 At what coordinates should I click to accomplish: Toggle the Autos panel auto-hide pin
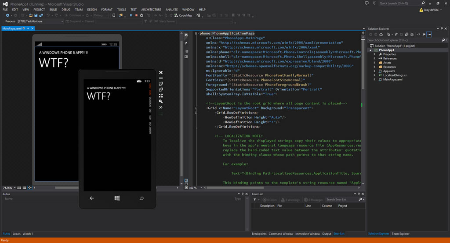point(243,194)
